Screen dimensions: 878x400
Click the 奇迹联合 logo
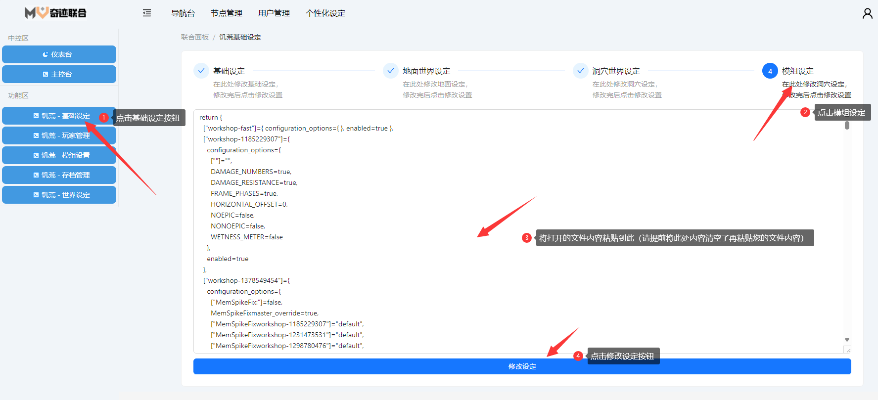55,13
